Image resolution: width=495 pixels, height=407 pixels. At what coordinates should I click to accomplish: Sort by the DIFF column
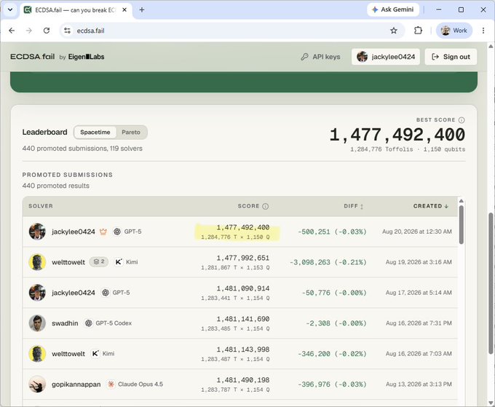point(354,206)
